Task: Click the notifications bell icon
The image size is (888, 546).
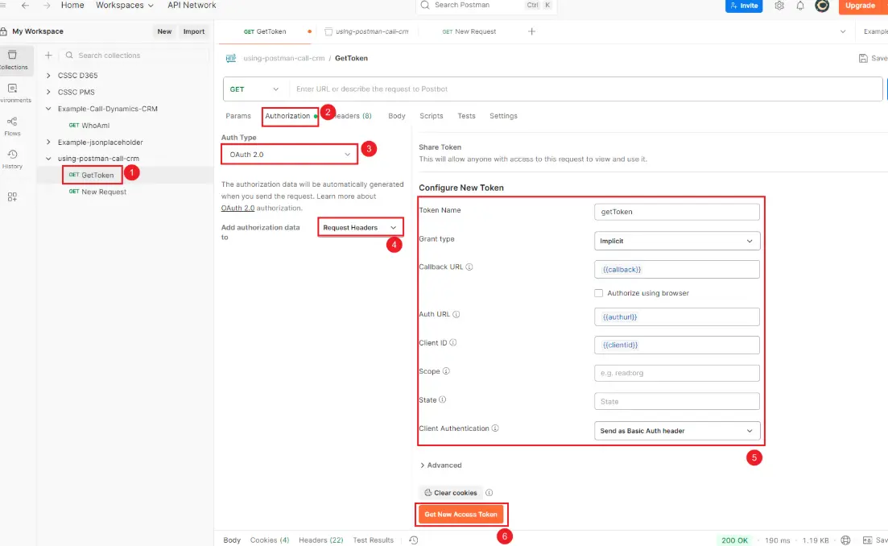Action: pos(800,6)
